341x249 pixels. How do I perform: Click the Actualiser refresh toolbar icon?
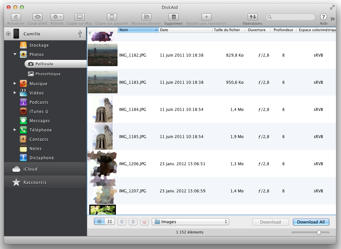click(16, 17)
